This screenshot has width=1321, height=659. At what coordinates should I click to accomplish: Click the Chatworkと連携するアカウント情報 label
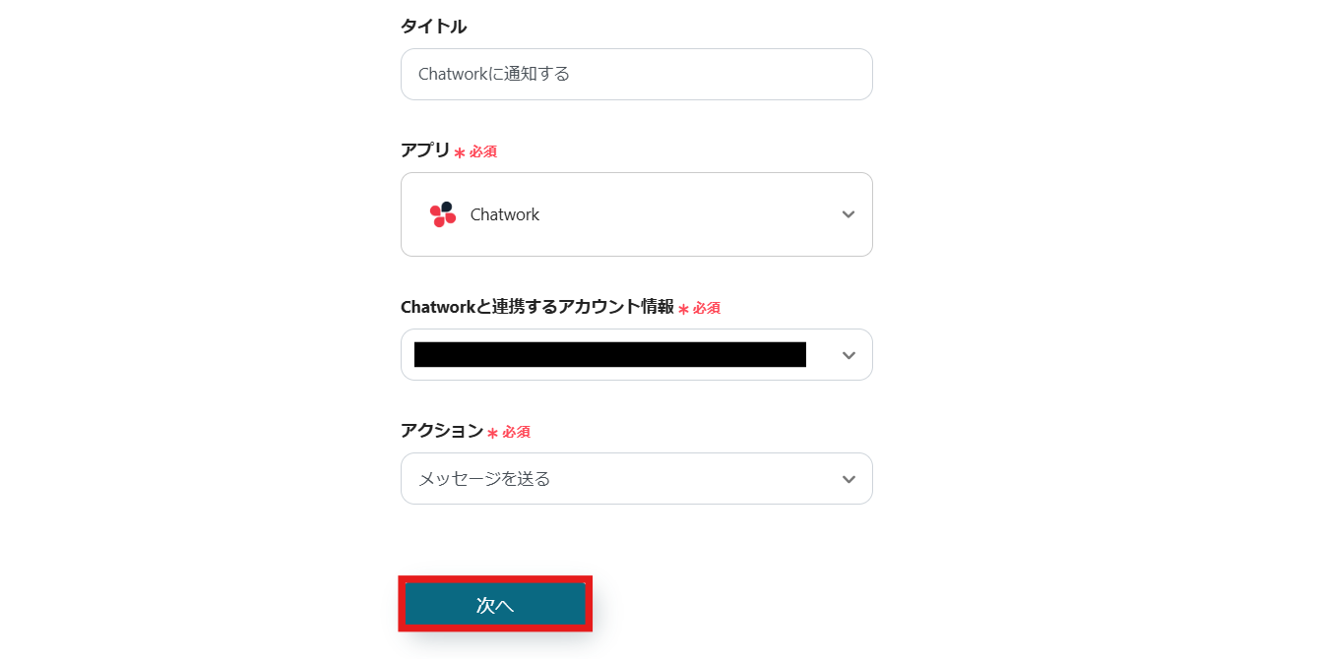pos(537,307)
